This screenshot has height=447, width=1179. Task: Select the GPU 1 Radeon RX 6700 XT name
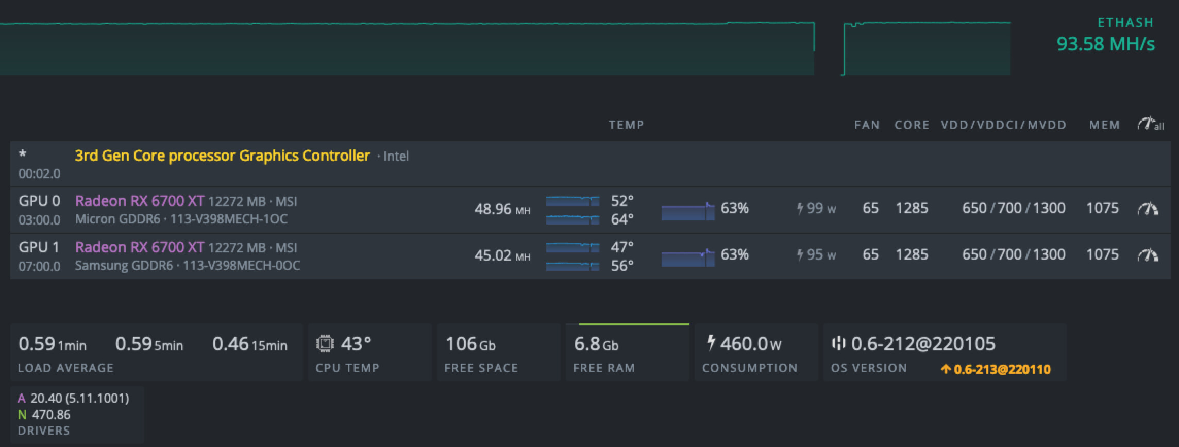[140, 247]
